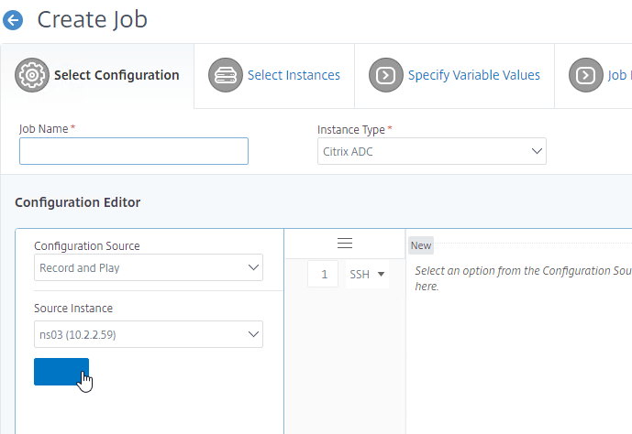632x434 pixels.
Task: Expand the Instance Type dropdown showing Citrix ADC
Action: click(431, 151)
